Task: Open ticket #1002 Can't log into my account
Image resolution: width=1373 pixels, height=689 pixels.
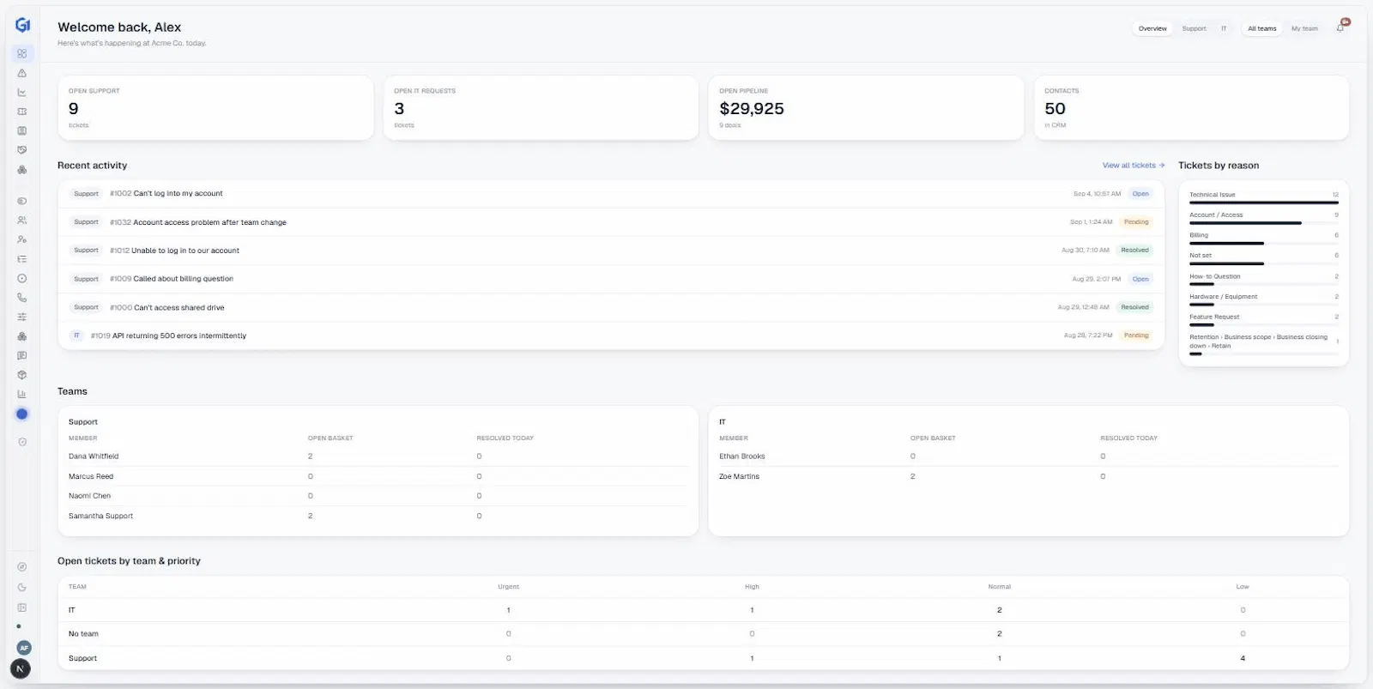Action: (611, 194)
